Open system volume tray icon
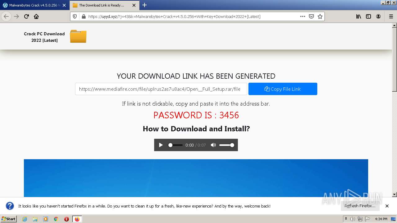 (x=353, y=219)
